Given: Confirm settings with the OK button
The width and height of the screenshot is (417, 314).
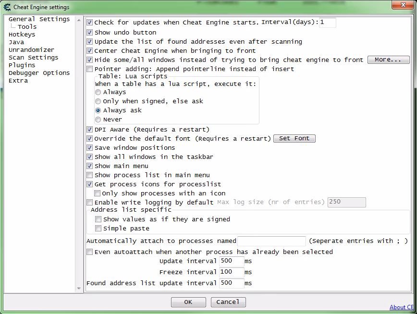Looking at the screenshot, I should [188, 302].
